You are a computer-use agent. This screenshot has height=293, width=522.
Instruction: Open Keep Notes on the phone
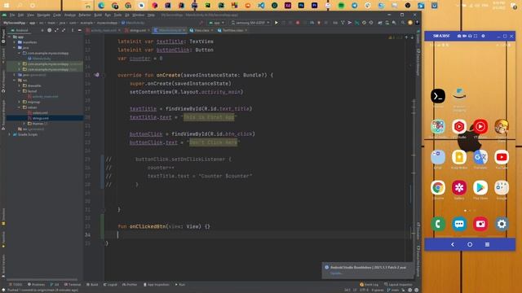pos(459,157)
